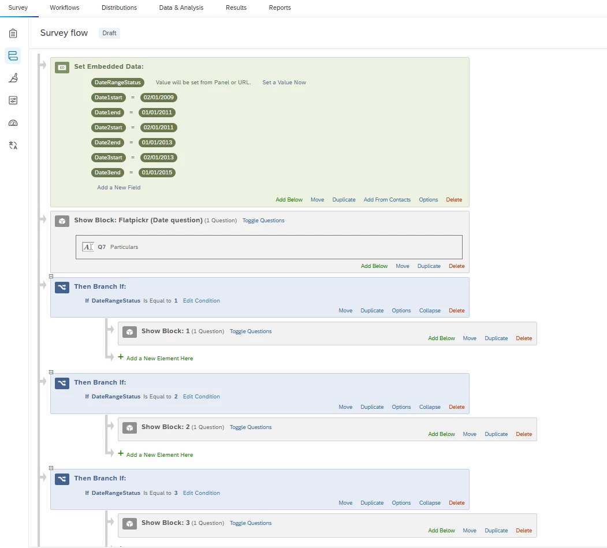Click Add a New Element Here under Block 1

tap(159, 359)
